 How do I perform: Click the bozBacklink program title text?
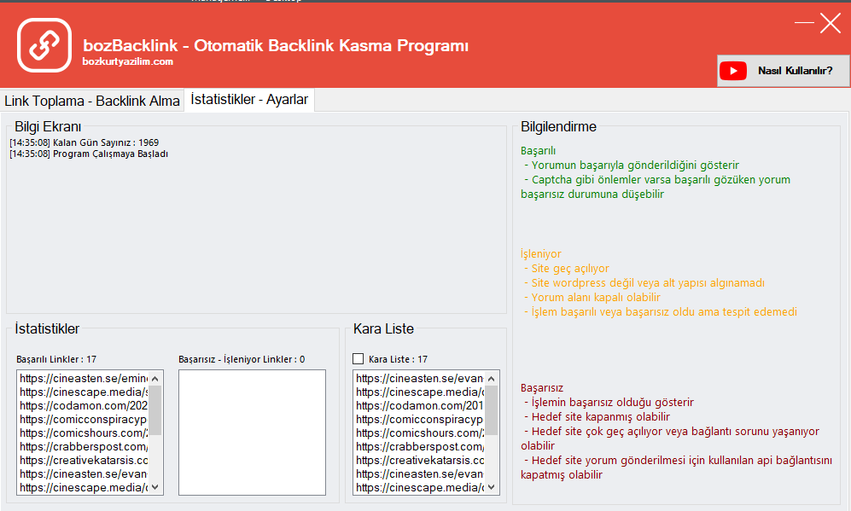(x=276, y=45)
